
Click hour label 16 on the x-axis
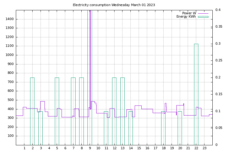tap(147, 148)
